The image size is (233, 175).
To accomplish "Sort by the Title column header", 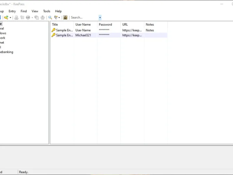I will tap(62, 24).
